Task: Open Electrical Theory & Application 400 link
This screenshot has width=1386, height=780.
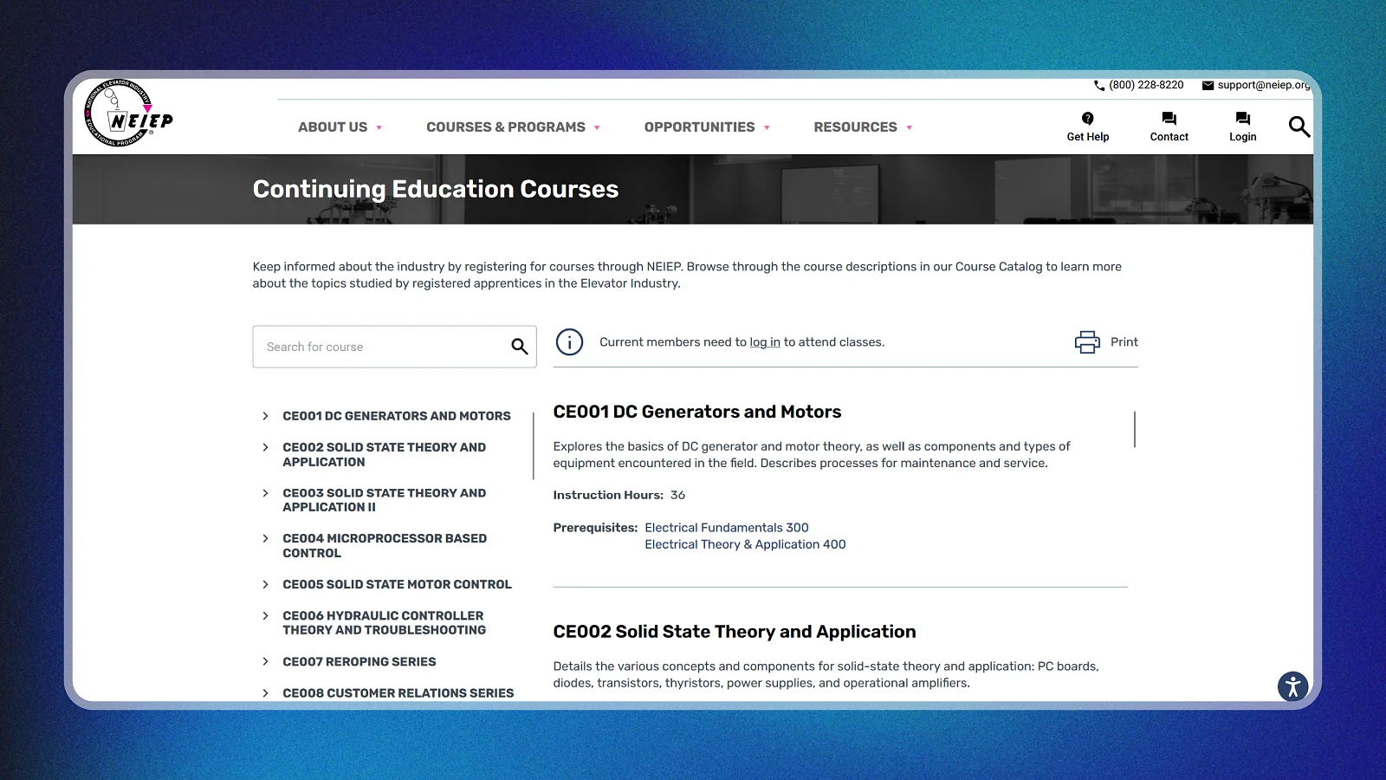Action: click(x=745, y=544)
